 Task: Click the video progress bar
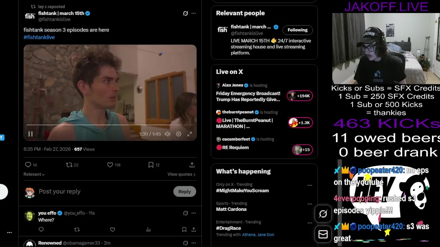click(x=110, y=125)
